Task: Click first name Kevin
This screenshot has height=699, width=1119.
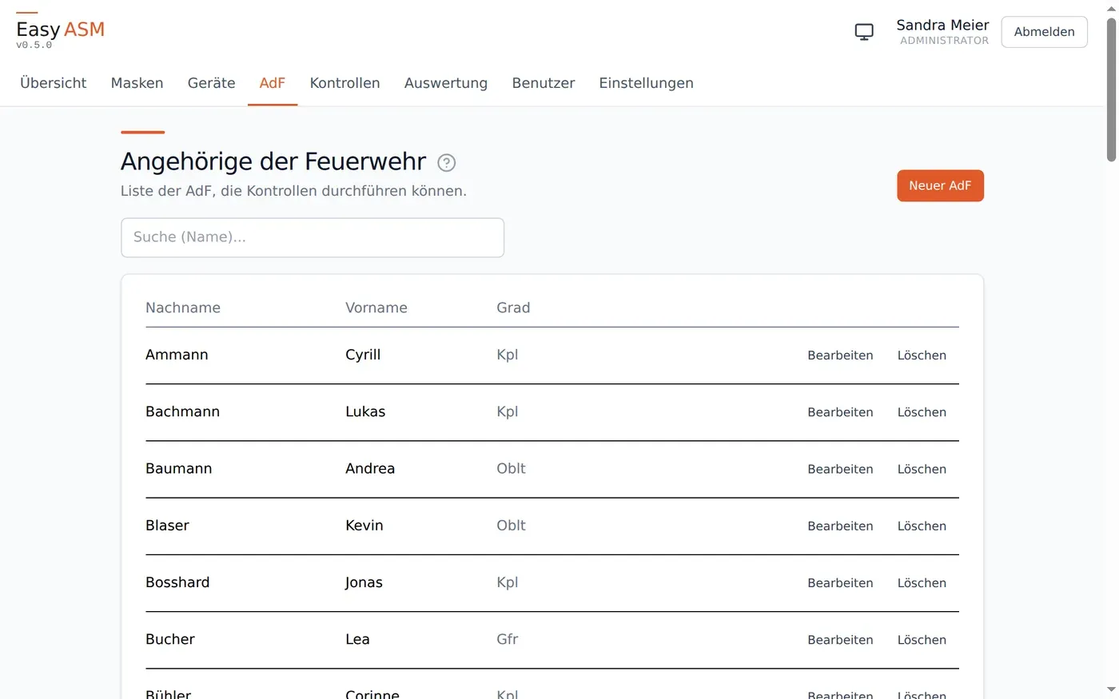Action: (x=364, y=525)
